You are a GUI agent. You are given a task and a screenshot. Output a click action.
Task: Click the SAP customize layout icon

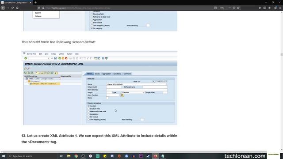107,58
